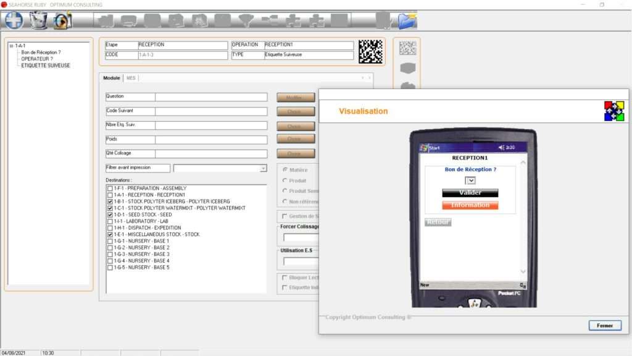Image resolution: width=632 pixels, height=356 pixels.
Task: Click the small QR code sidebar icon
Action: point(407,48)
